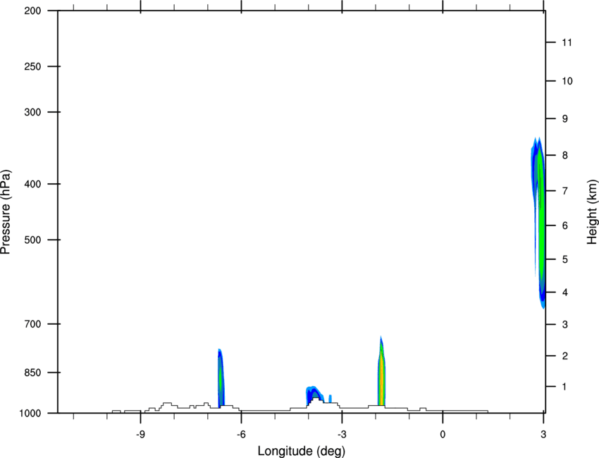
Task: Pick the 7 km height label
Action: (x=565, y=191)
